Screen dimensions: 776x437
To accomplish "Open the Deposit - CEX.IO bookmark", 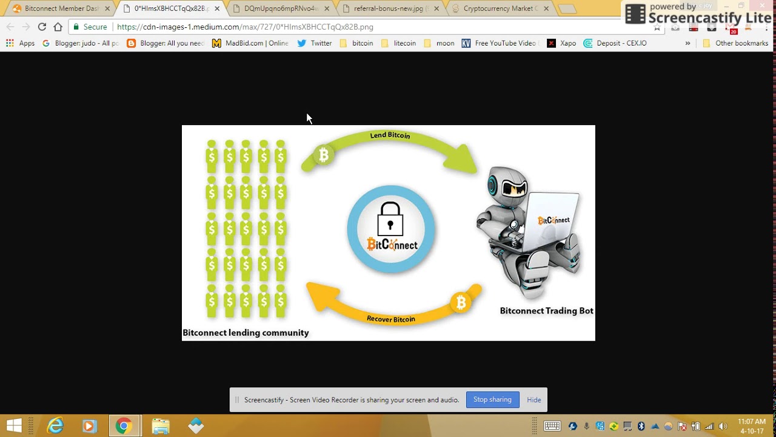I will (615, 43).
